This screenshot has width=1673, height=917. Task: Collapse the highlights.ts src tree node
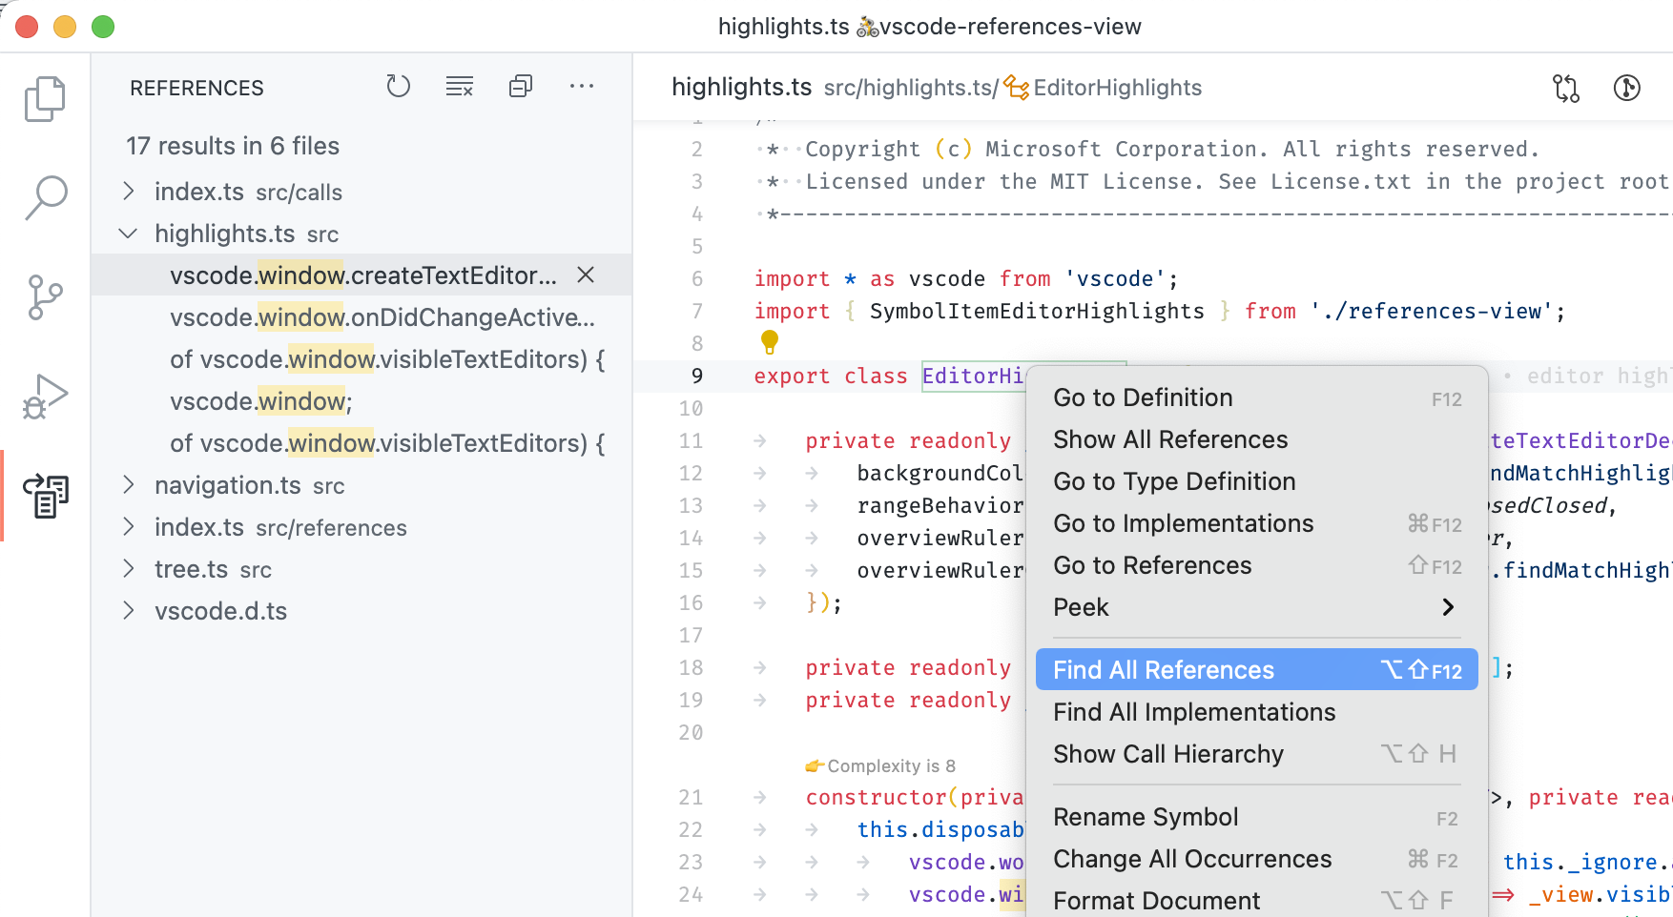click(x=129, y=234)
